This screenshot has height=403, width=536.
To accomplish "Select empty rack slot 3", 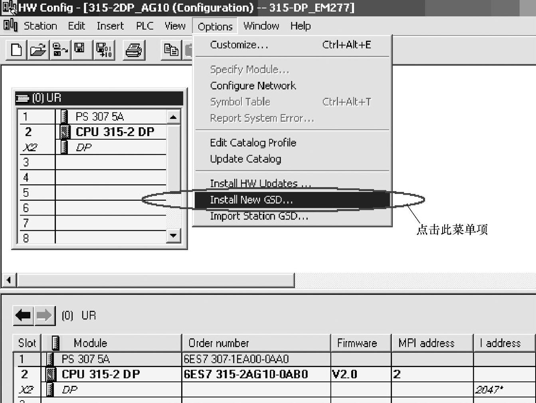I will point(93,162).
